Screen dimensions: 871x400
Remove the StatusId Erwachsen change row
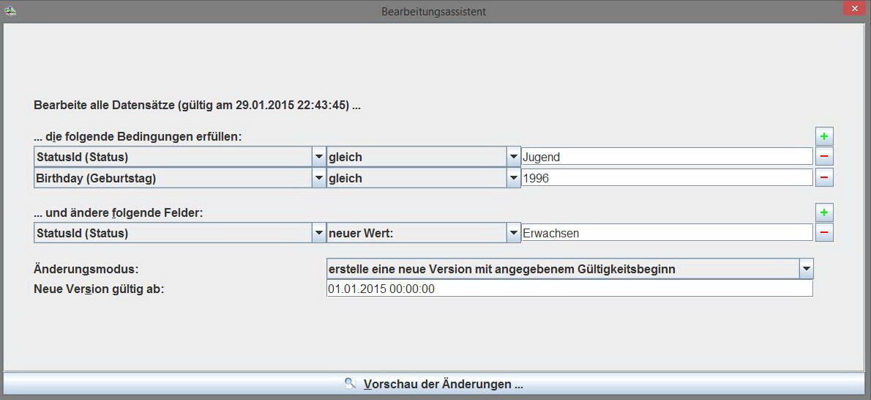[x=824, y=233]
